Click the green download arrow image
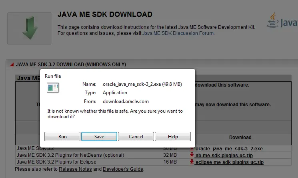The width and height of the screenshot is (298, 178). click(30, 28)
